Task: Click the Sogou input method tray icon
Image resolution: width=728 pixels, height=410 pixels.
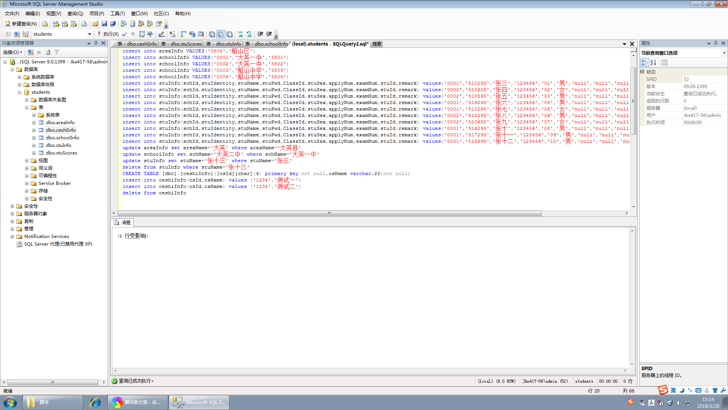Action: coord(631,402)
